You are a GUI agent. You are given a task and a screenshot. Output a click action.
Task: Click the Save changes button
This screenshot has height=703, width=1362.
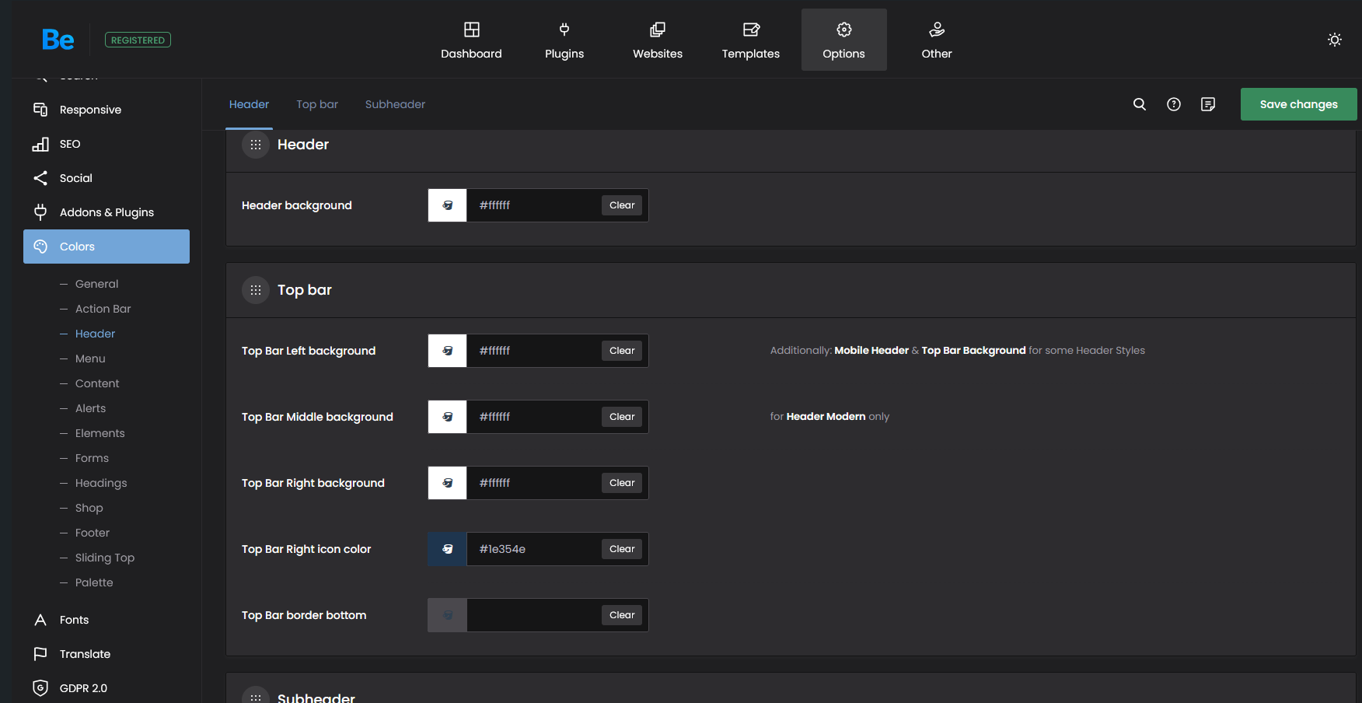1298,104
